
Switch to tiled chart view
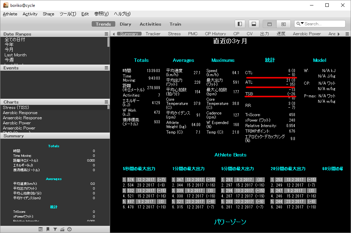point(283,24)
